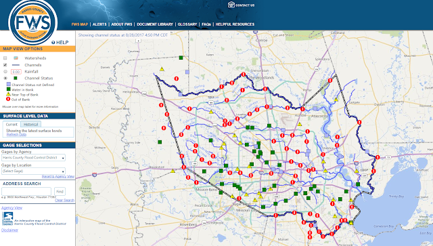Image resolution: width=433 pixels, height=246 pixels.
Task: Select the yellow triangle marker beside Galveston Bay shoreline
Action: [x=351, y=222]
